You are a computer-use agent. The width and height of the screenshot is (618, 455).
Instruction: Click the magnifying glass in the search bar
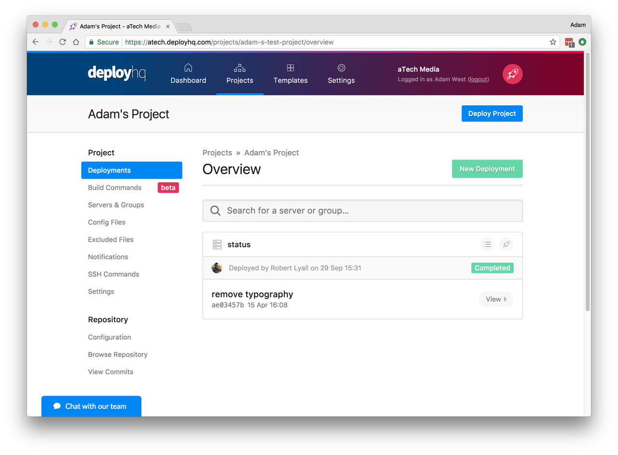215,211
